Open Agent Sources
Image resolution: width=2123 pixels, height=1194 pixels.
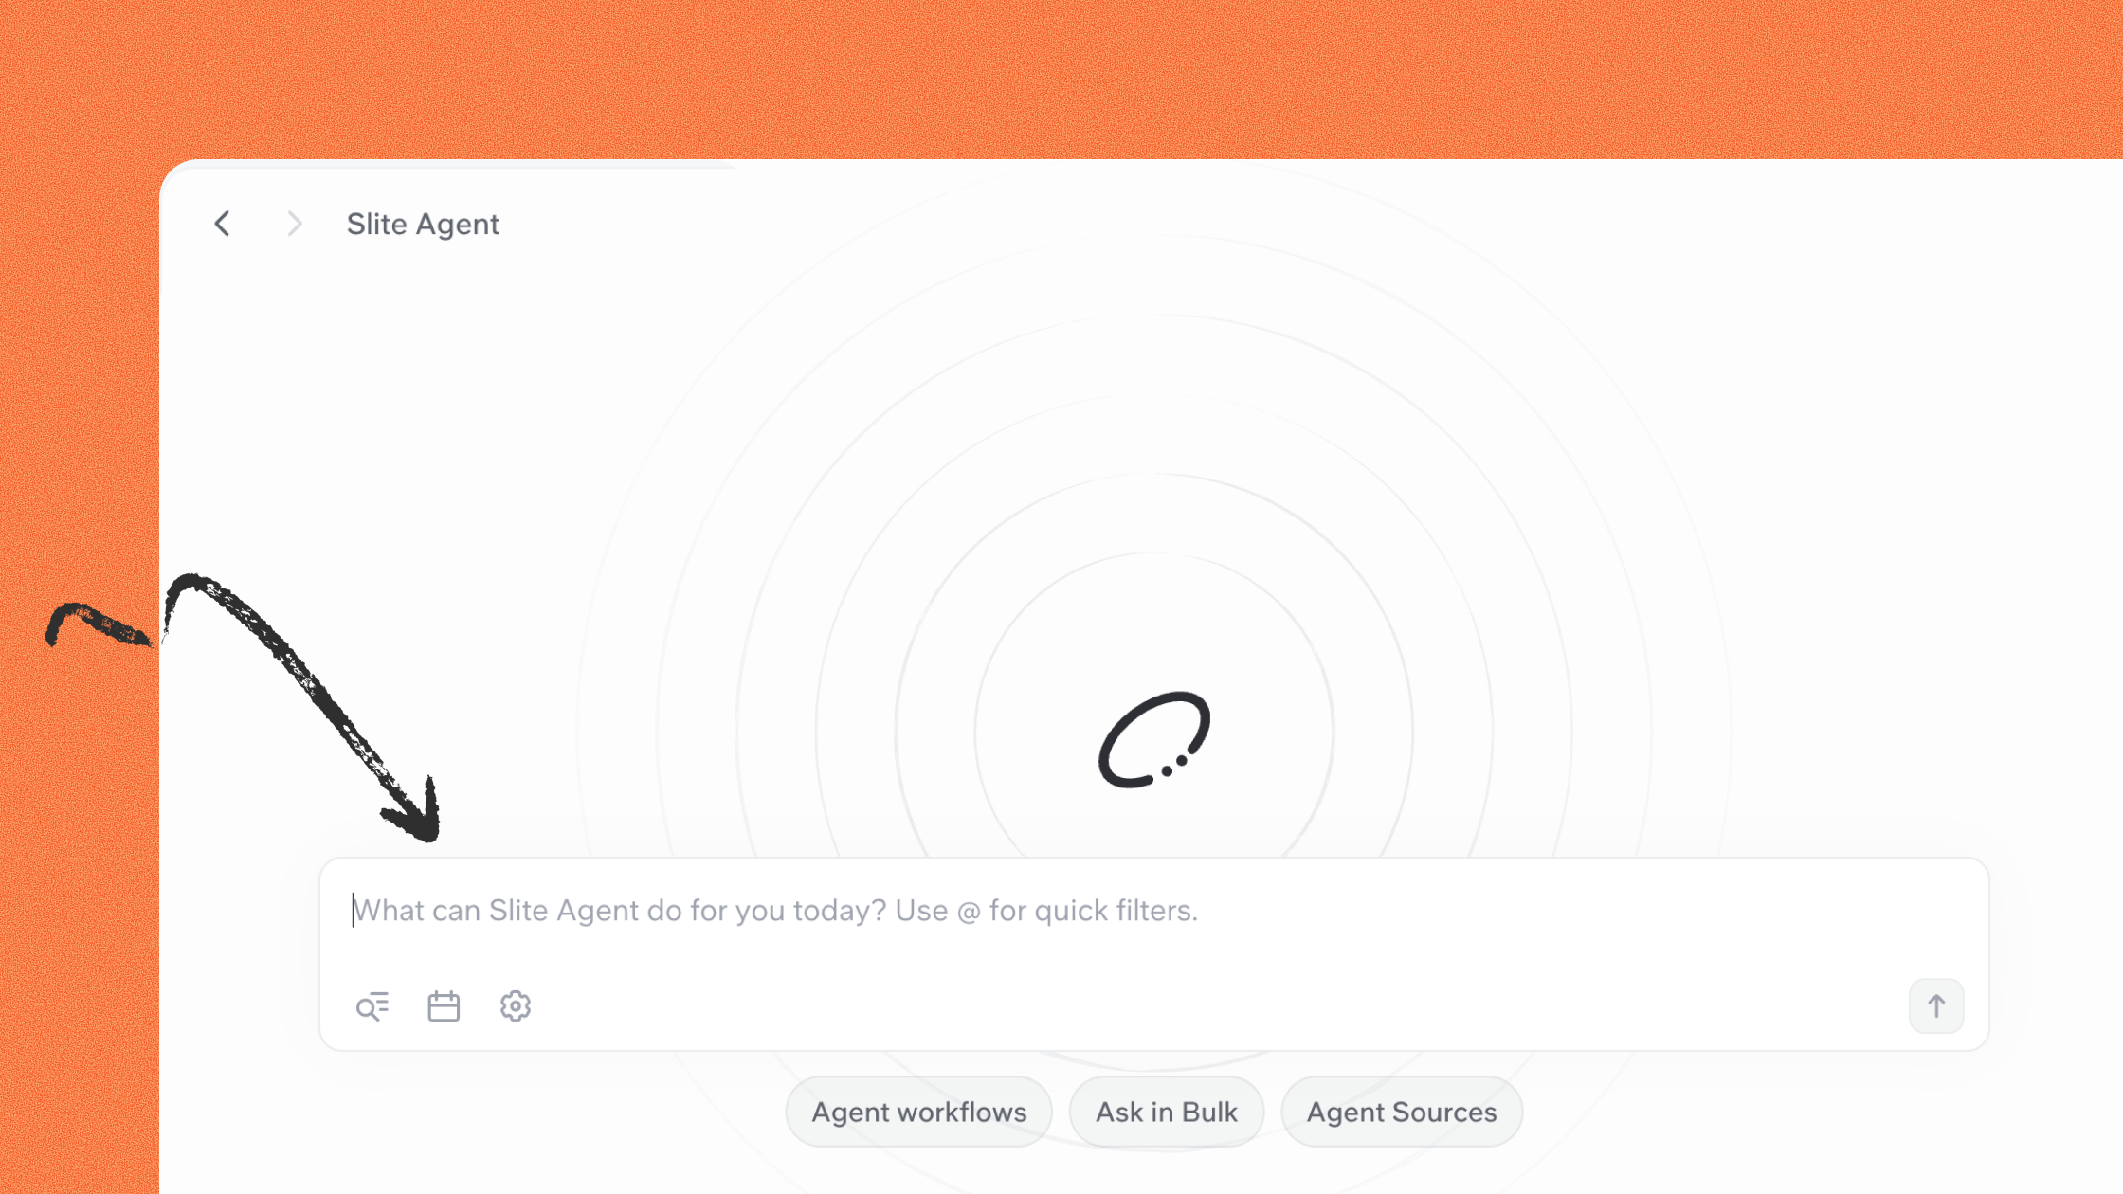[1402, 1112]
